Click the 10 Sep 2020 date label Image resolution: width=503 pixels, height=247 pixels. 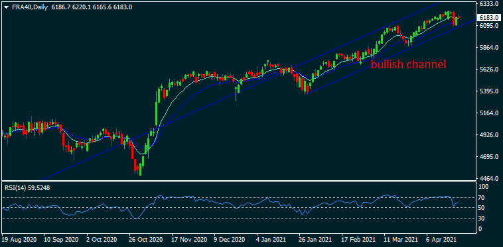coord(61,239)
